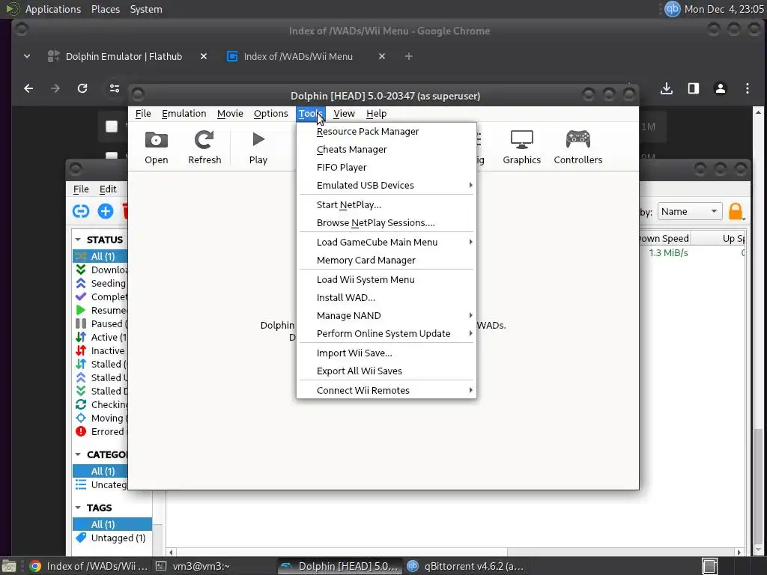The height and width of the screenshot is (575, 767).
Task: Expand Load GameCube Main Menu submenu
Action: (x=386, y=242)
